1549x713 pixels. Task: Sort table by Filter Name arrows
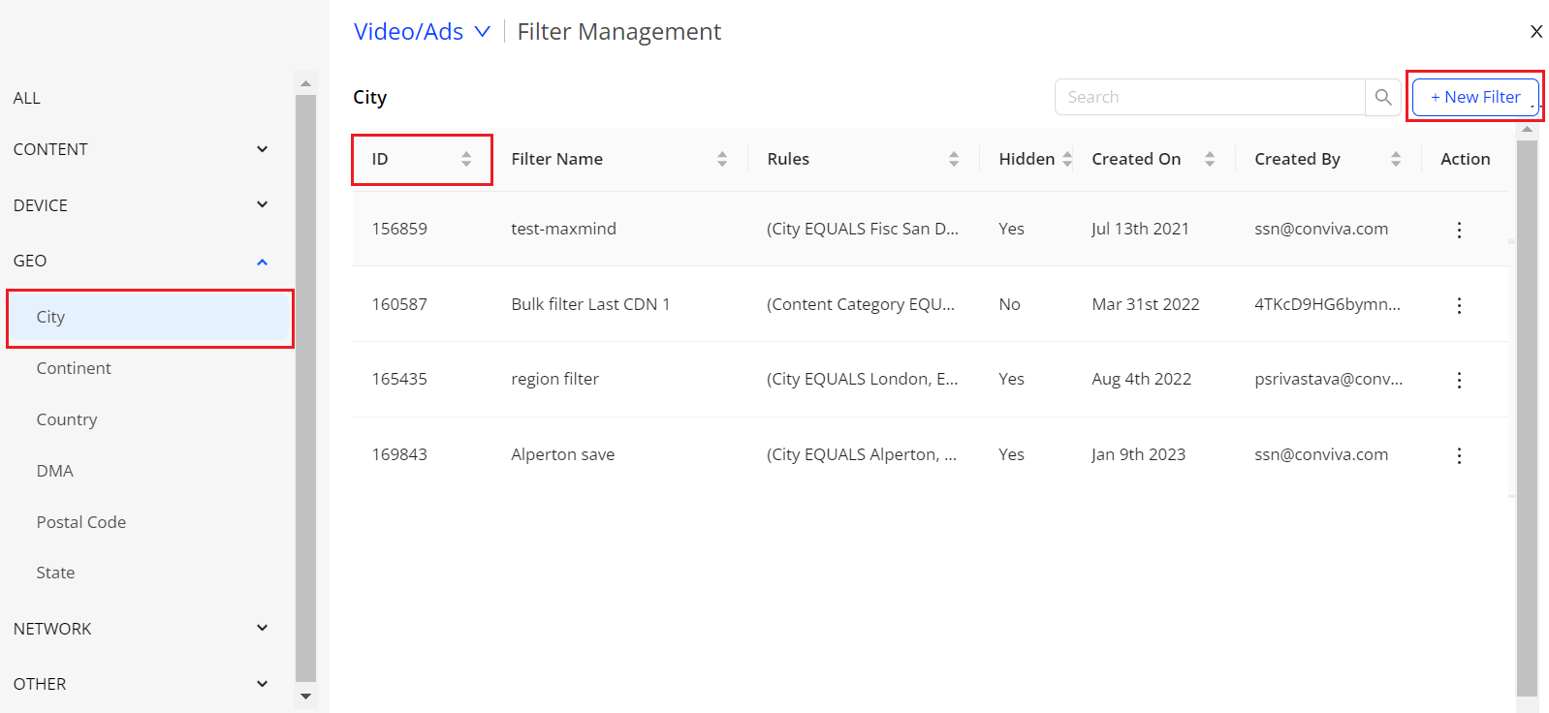[x=722, y=160]
